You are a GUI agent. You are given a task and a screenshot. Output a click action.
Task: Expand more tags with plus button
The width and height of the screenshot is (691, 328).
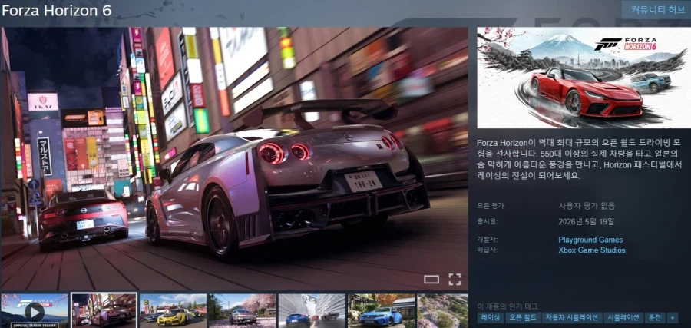(x=673, y=317)
